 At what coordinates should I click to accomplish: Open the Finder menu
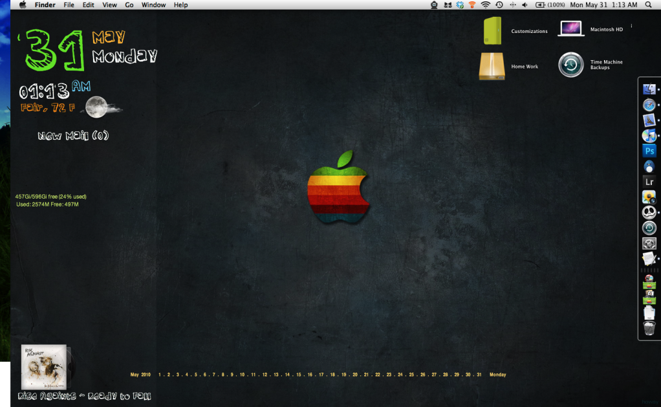click(45, 5)
